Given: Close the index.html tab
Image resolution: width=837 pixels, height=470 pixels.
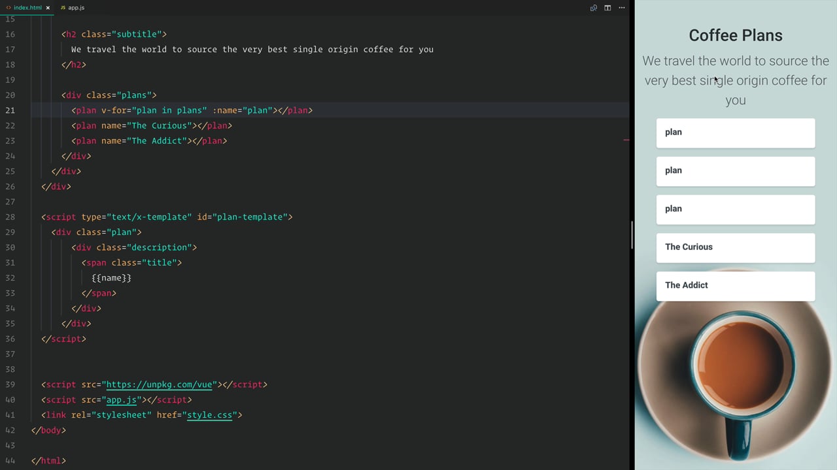Looking at the screenshot, I should tap(48, 8).
